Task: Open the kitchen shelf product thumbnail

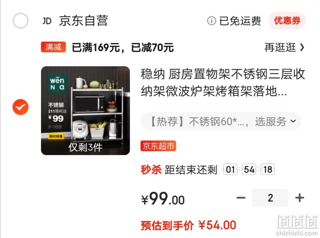Action: click(x=85, y=110)
